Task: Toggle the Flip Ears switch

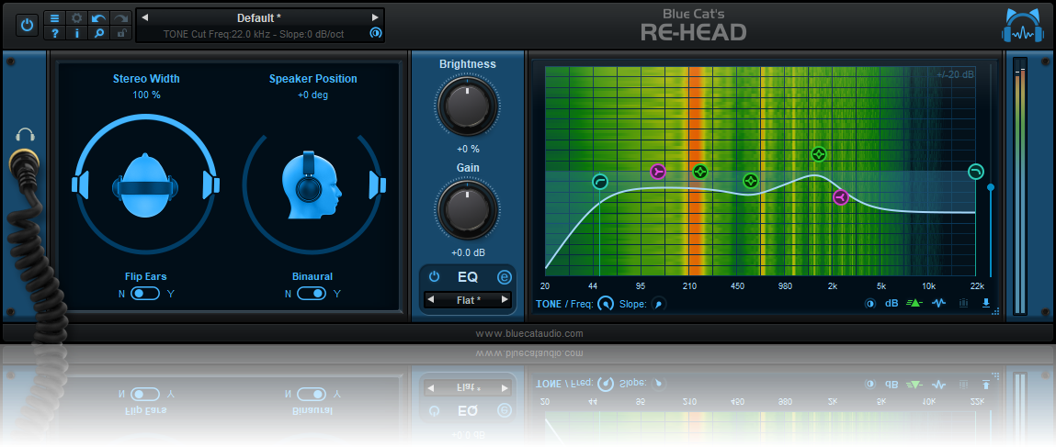Action: [x=145, y=294]
